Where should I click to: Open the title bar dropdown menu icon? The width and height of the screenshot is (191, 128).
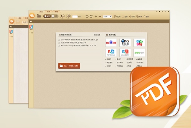point(157,12)
